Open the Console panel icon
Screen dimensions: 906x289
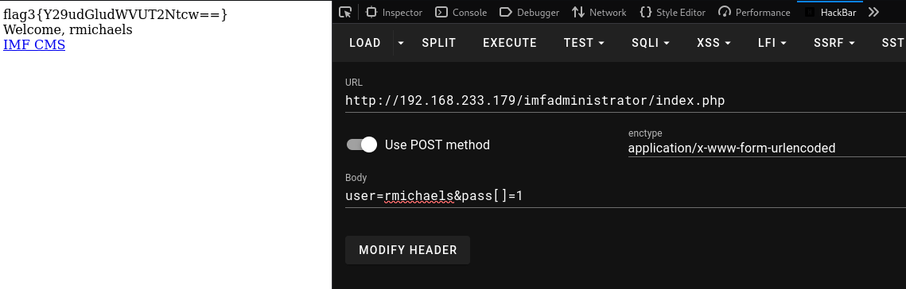point(441,12)
